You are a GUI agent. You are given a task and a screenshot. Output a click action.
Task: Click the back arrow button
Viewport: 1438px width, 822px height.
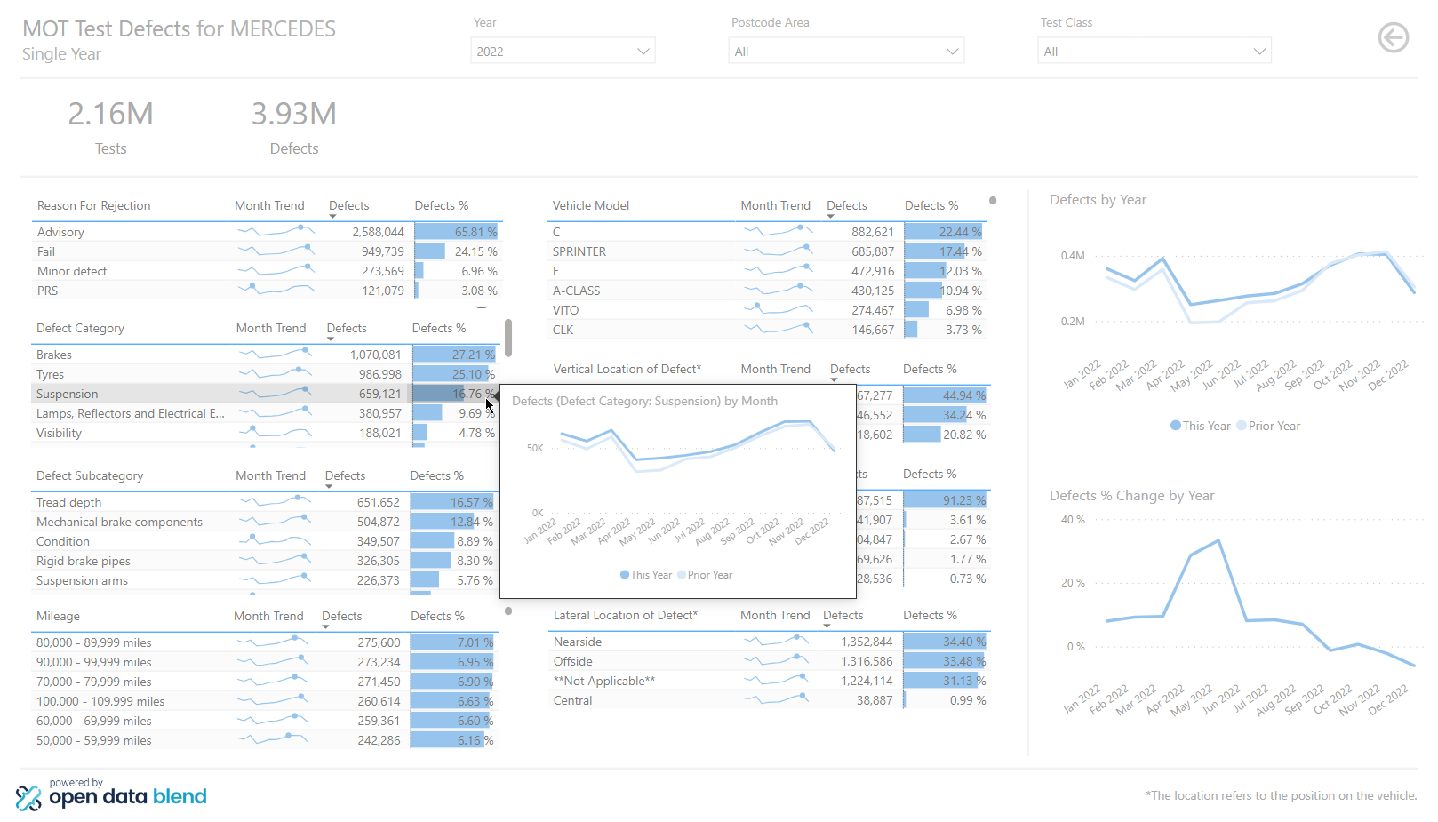coord(1393,37)
